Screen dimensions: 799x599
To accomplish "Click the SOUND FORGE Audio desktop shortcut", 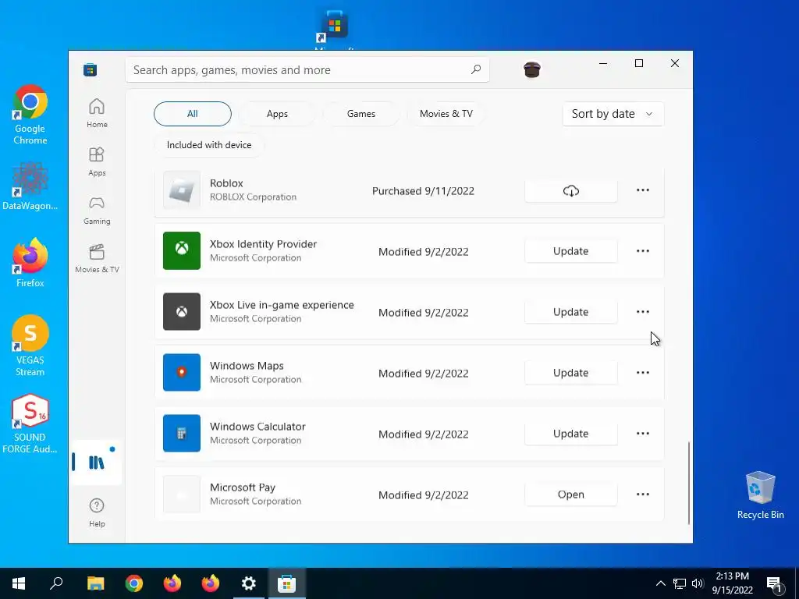I will tap(30, 424).
